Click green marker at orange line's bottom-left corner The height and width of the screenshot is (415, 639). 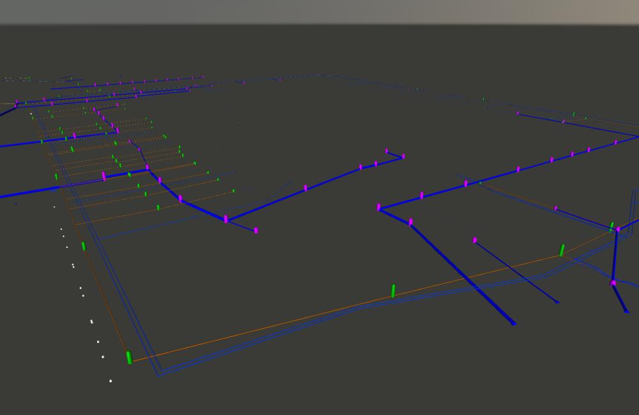pos(129,358)
